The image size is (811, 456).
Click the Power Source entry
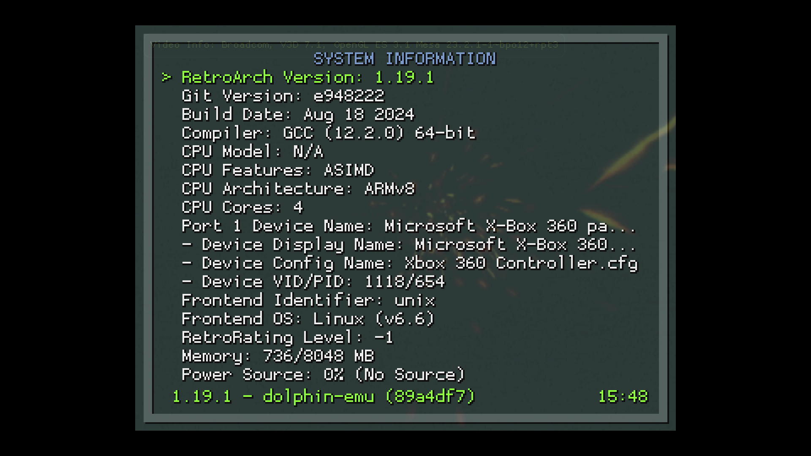(x=324, y=375)
